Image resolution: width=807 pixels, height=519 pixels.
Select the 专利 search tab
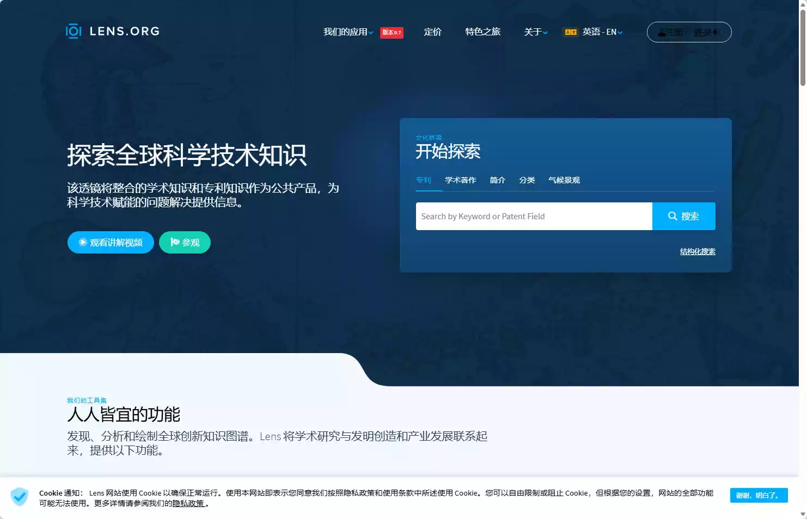[424, 180]
